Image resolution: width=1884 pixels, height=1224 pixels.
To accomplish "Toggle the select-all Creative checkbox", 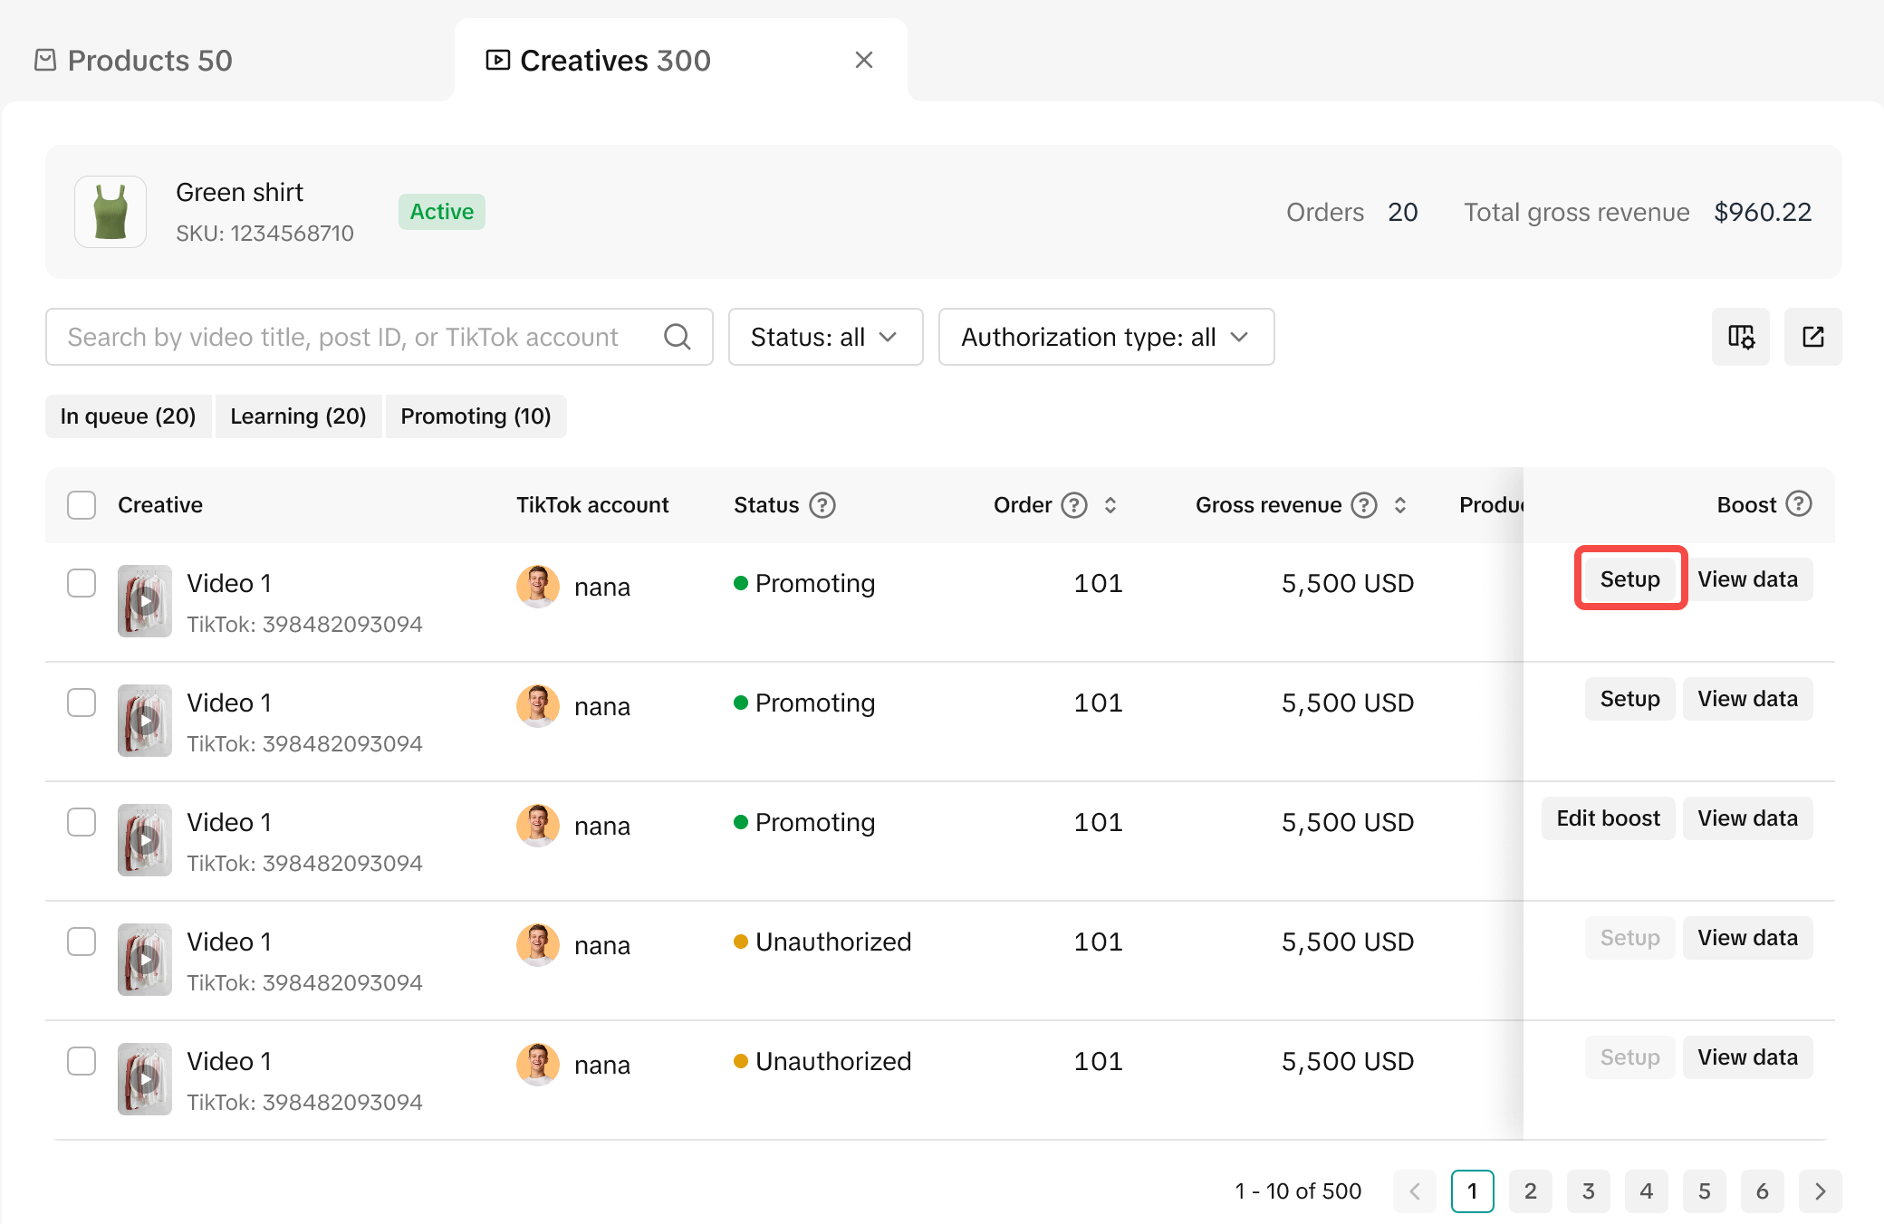I will click(x=82, y=505).
